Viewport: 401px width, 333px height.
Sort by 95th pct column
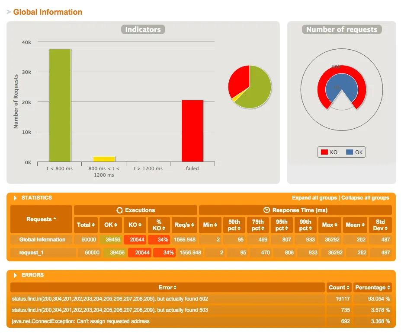[x=282, y=225]
